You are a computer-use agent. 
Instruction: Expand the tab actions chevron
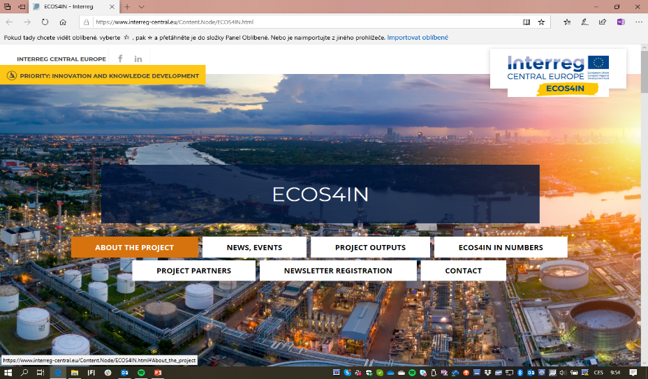pyautogui.click(x=141, y=6)
